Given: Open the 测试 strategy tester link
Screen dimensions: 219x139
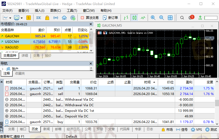Looking at the screenshot, I should [211, 130].
